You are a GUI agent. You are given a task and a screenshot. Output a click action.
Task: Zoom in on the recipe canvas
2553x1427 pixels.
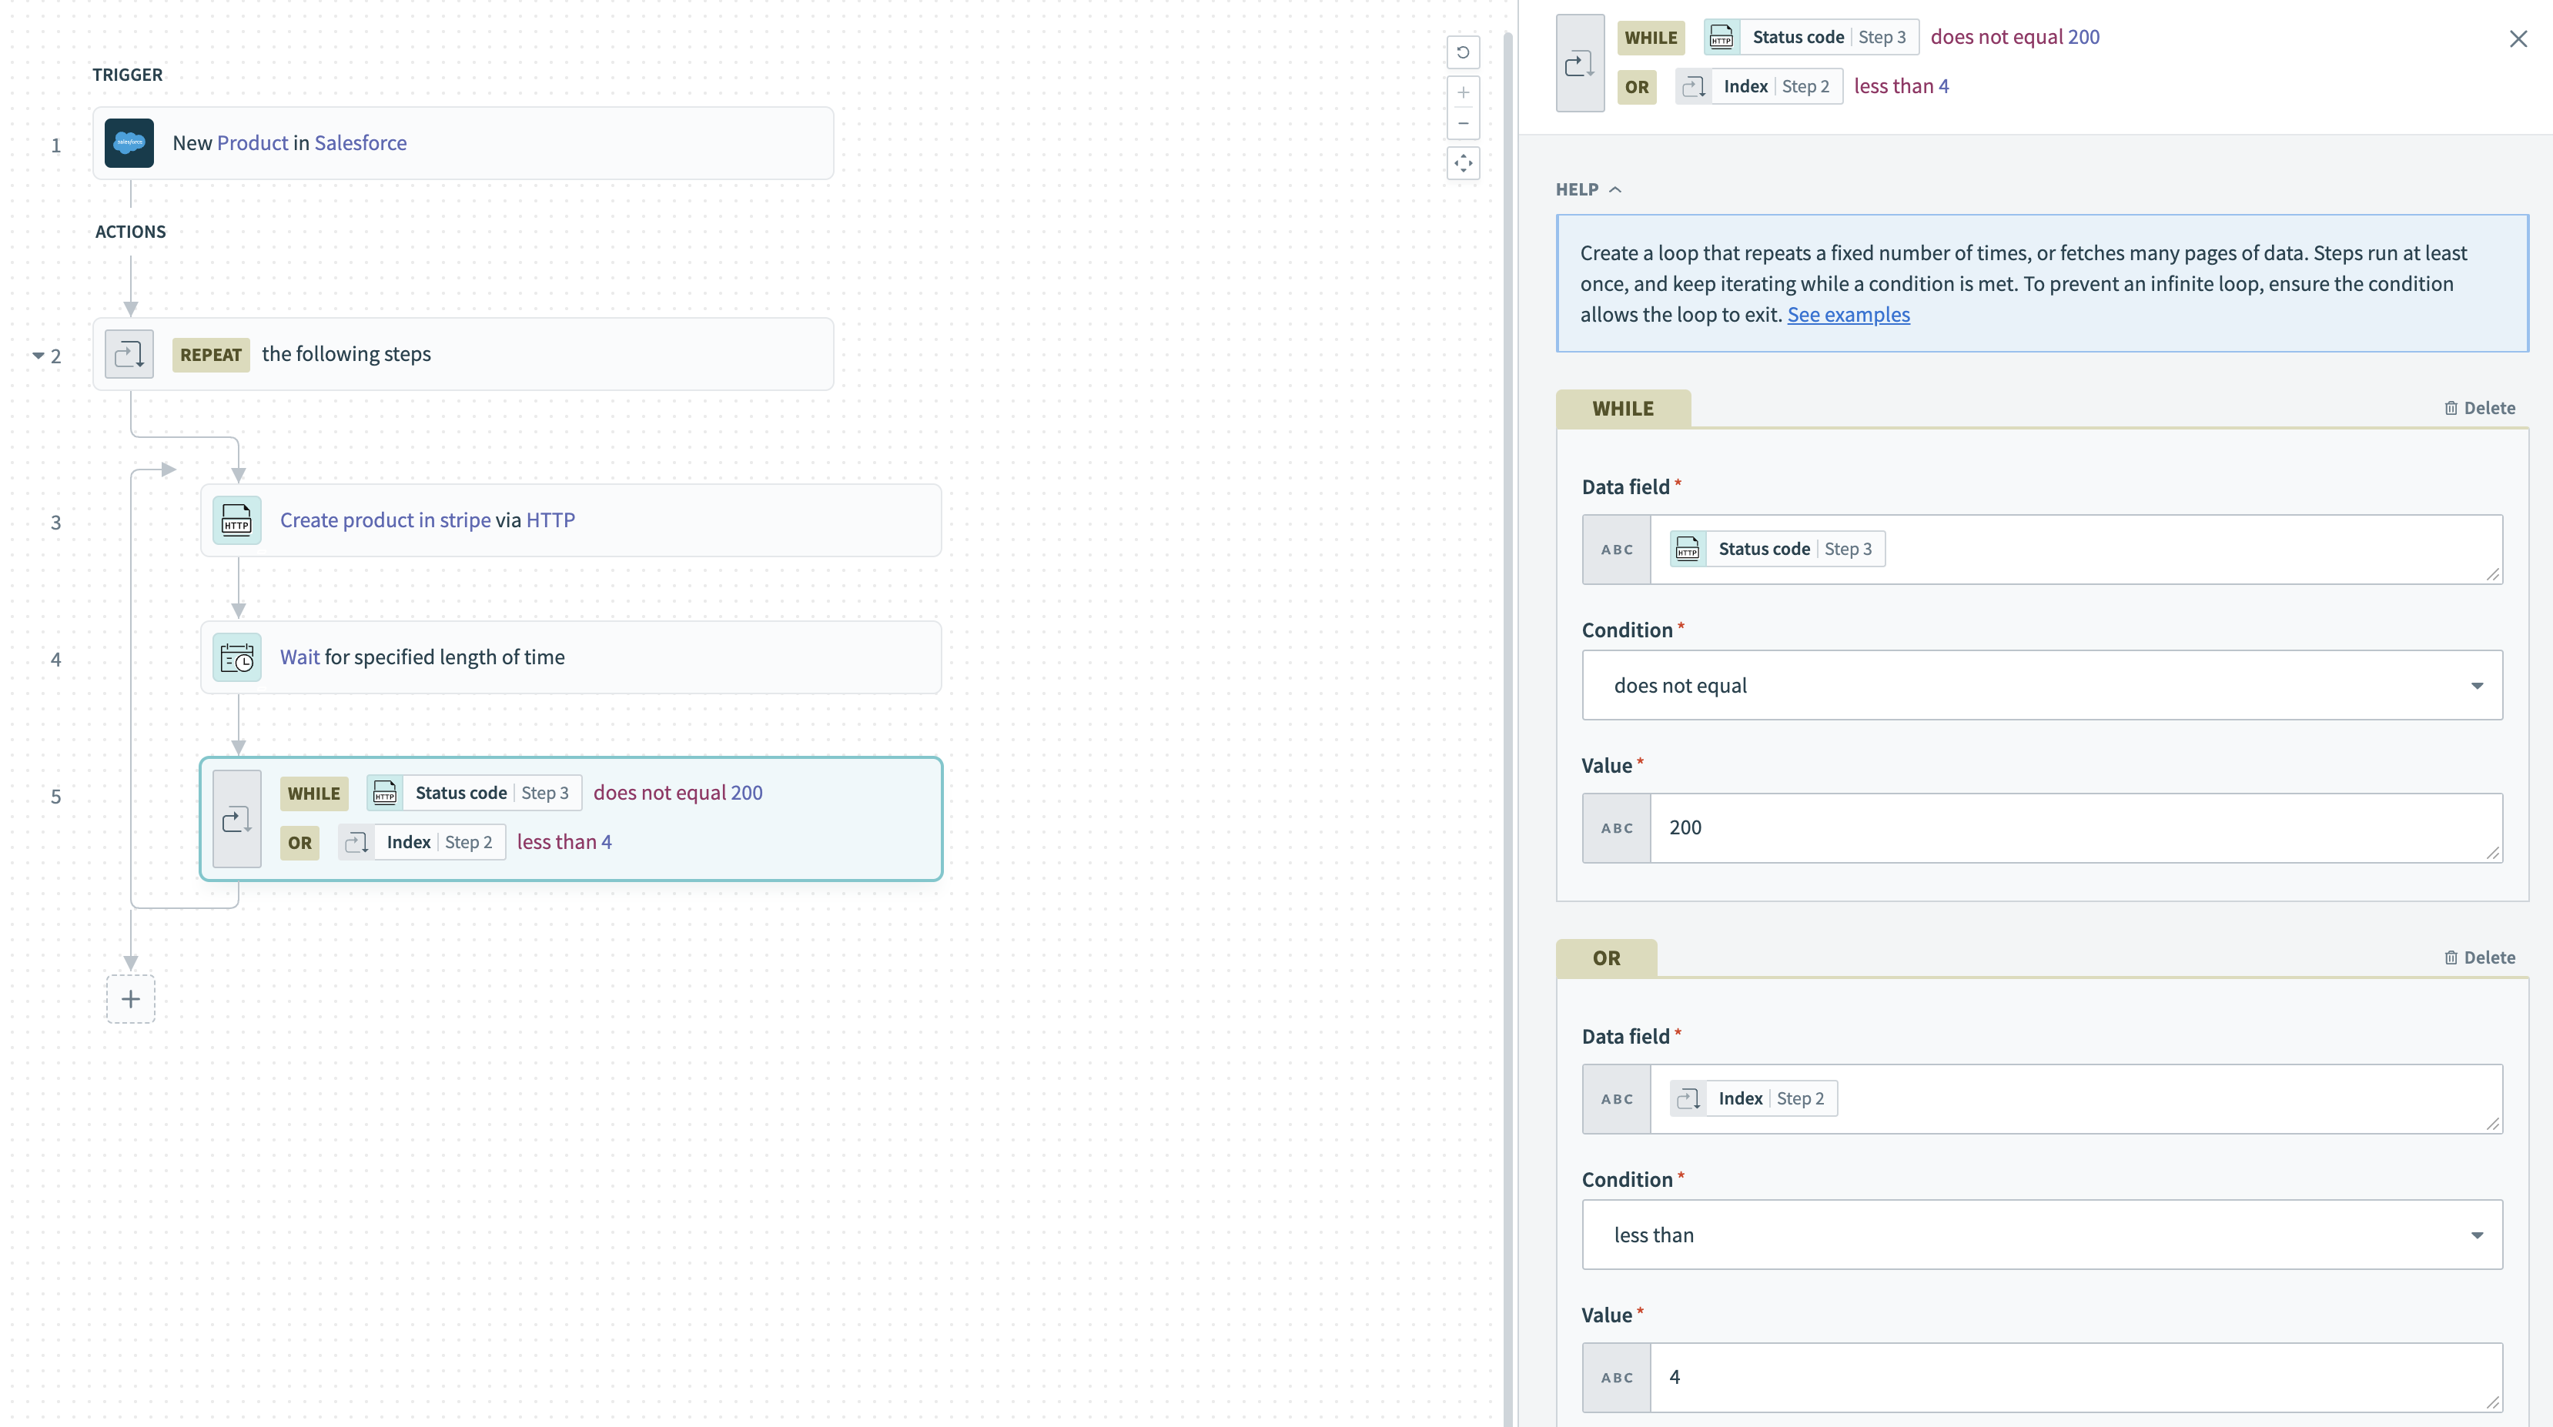1463,93
